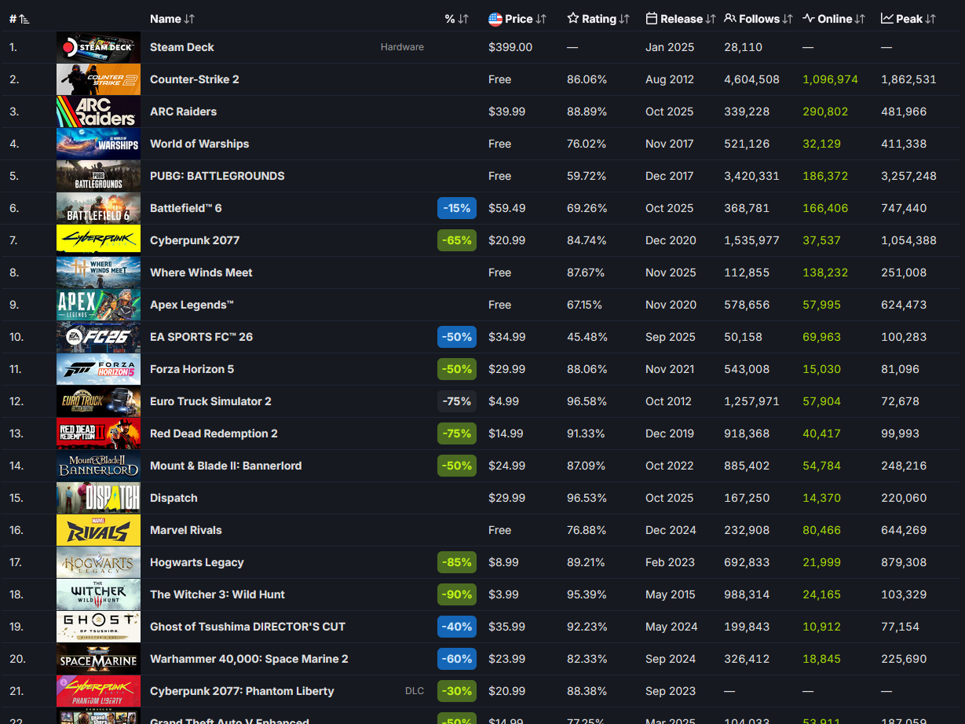This screenshot has width=965, height=724.
Task: Open the ARC Raiders name link
Action: (184, 112)
